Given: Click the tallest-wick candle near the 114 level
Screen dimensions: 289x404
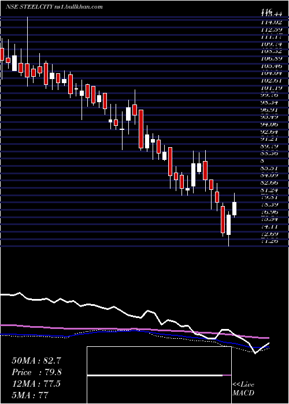Looking at the screenshot, I should pos(27,70).
